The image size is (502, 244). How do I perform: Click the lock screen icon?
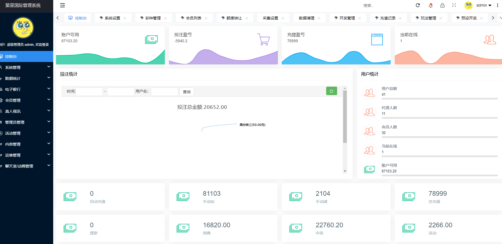(x=442, y=5)
